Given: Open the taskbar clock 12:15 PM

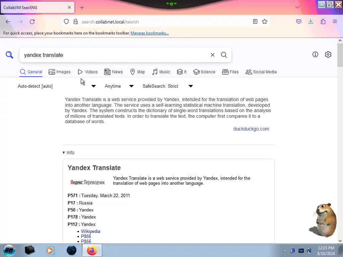Looking at the screenshot, I should (326, 251).
